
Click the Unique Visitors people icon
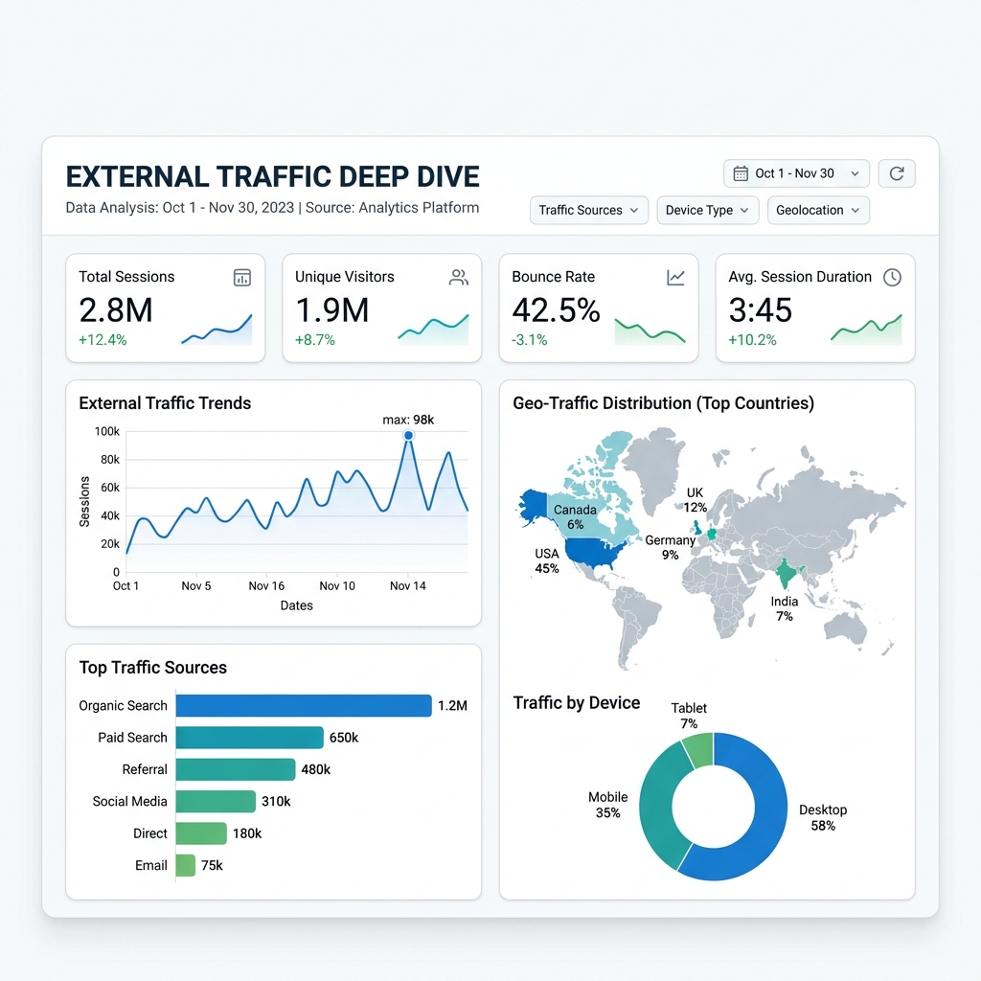pos(459,277)
